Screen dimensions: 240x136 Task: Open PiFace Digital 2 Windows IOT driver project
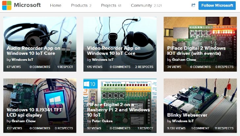pyautogui.click(x=196, y=51)
